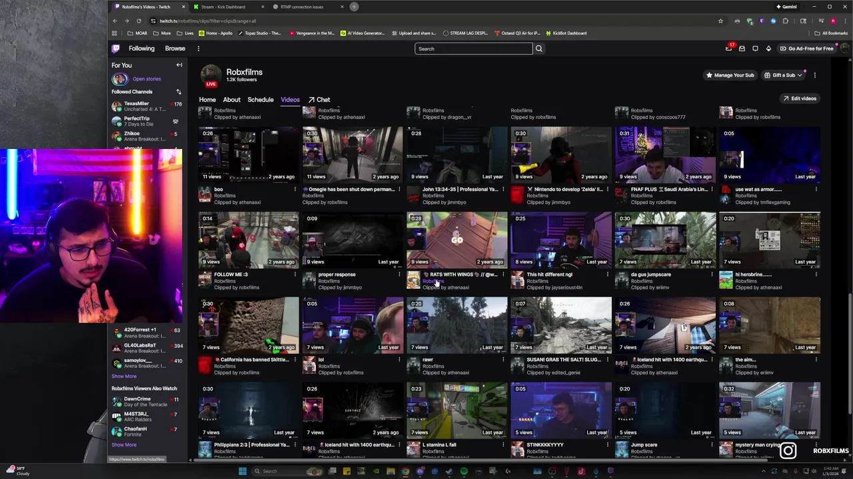
Task: Expand Show More under Viewers Also Watch
Action: coord(124,445)
